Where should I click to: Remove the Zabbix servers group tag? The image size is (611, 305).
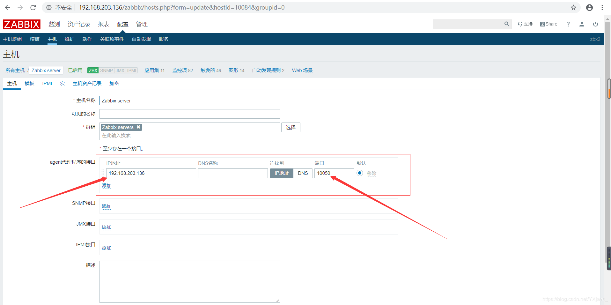tap(138, 127)
